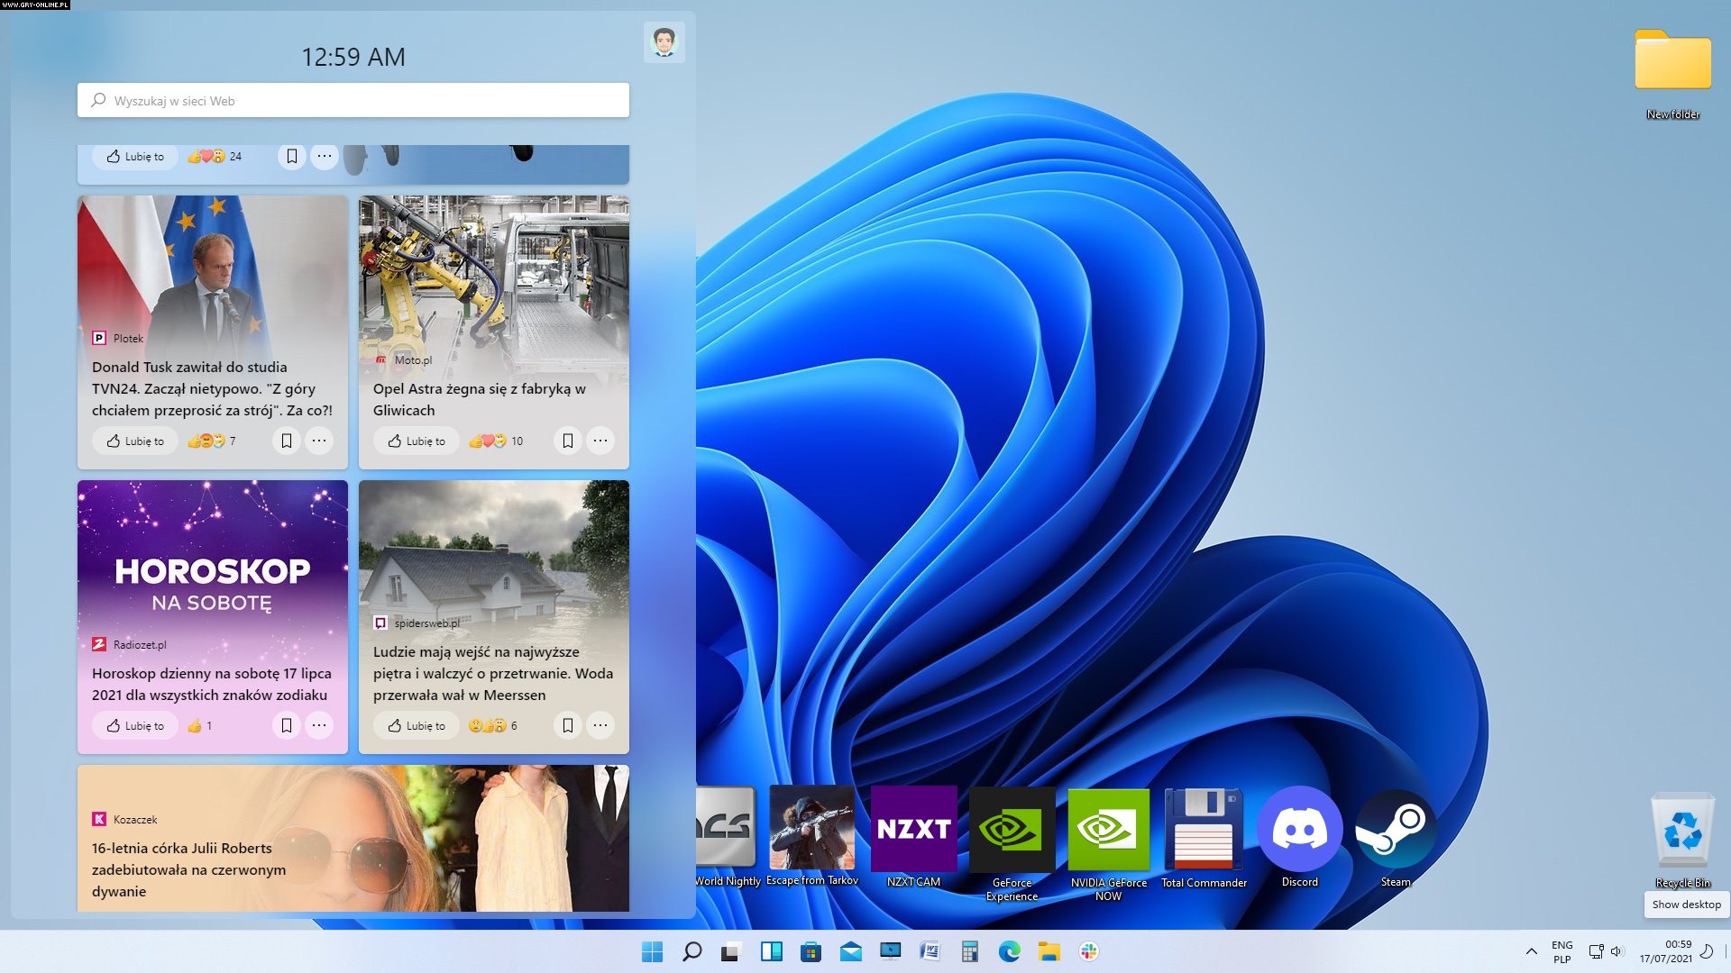The image size is (1731, 973).
Task: Save the Horoskop article with bookmark icon
Action: coord(287,725)
